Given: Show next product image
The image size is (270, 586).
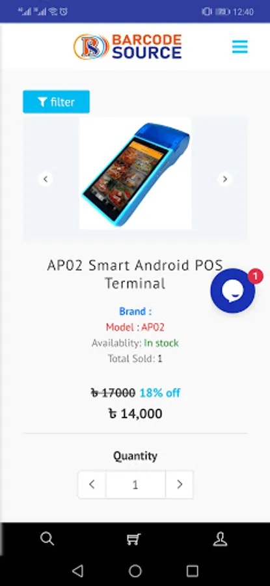Looking at the screenshot, I should [x=225, y=179].
